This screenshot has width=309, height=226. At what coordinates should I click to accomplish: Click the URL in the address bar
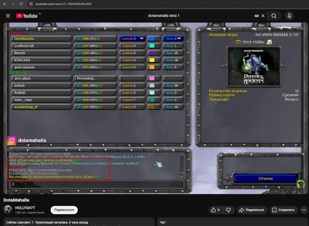(64, 4)
